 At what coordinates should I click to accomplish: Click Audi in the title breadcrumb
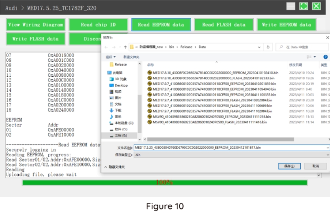[x=11, y=8]
